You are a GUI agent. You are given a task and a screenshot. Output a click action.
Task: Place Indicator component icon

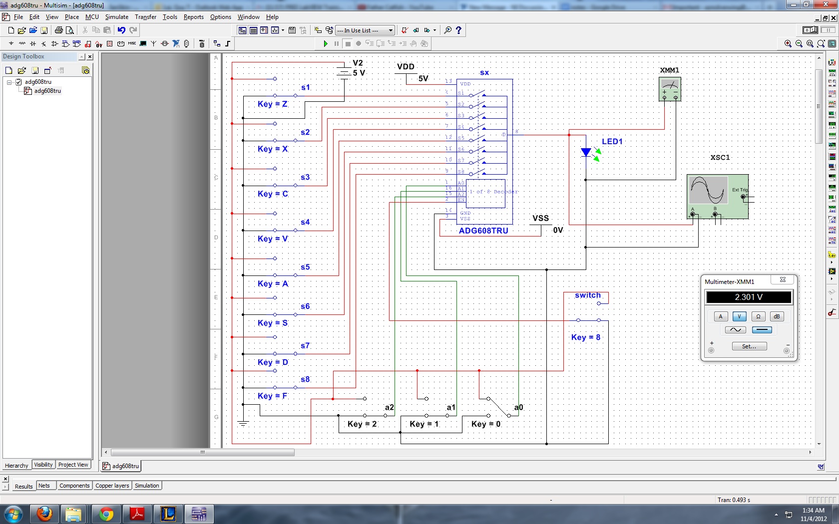(x=110, y=44)
